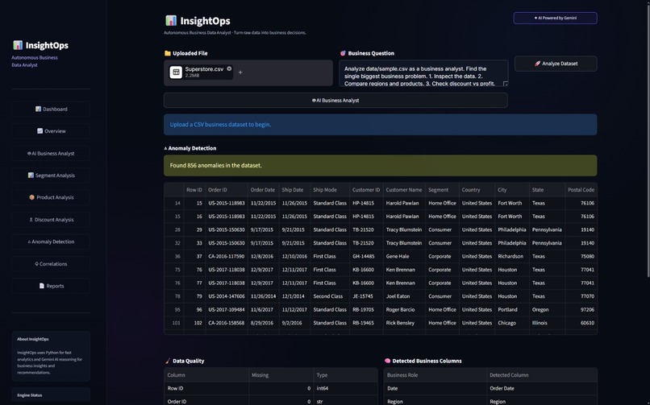The width and height of the screenshot is (650, 405).
Task: Click the Rick Bensley name cell
Action: (x=404, y=323)
